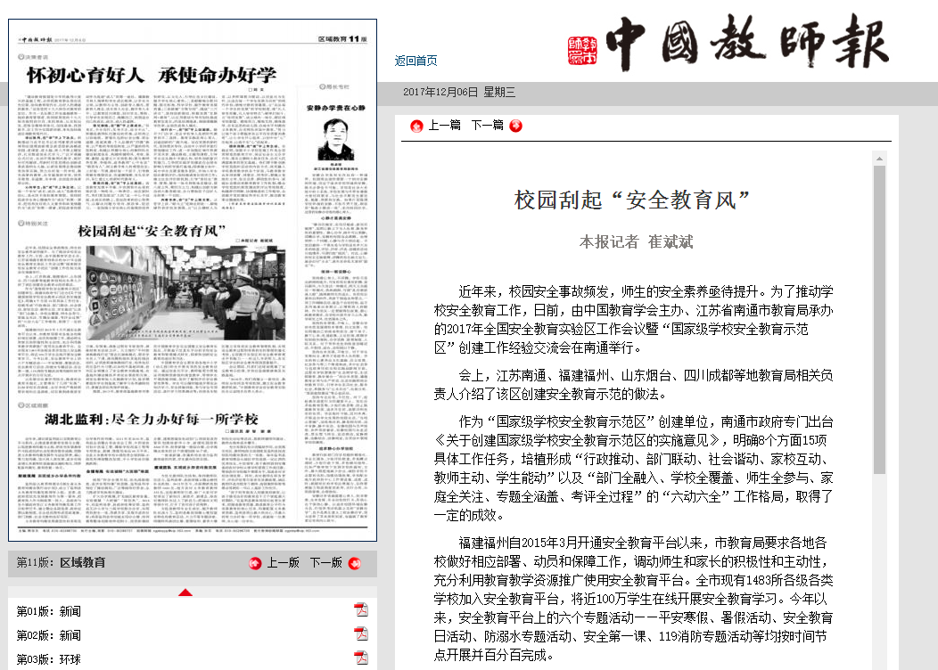Open 第03版：环球 in page list
Screen dimensions: 938x670
click(x=49, y=659)
